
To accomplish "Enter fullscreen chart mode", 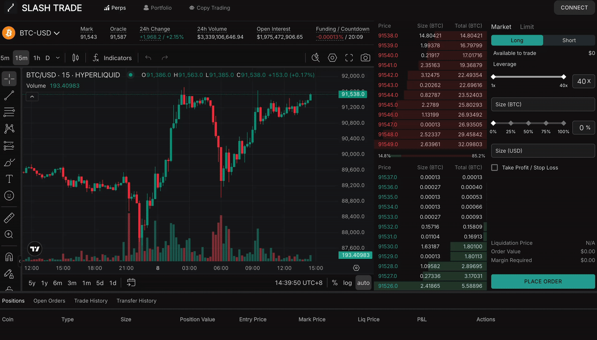I will (x=349, y=58).
